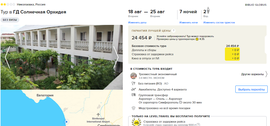Screen dimensions: 270x126
Task: Click the flight delay insurance badge icon
Action: coord(136,122)
